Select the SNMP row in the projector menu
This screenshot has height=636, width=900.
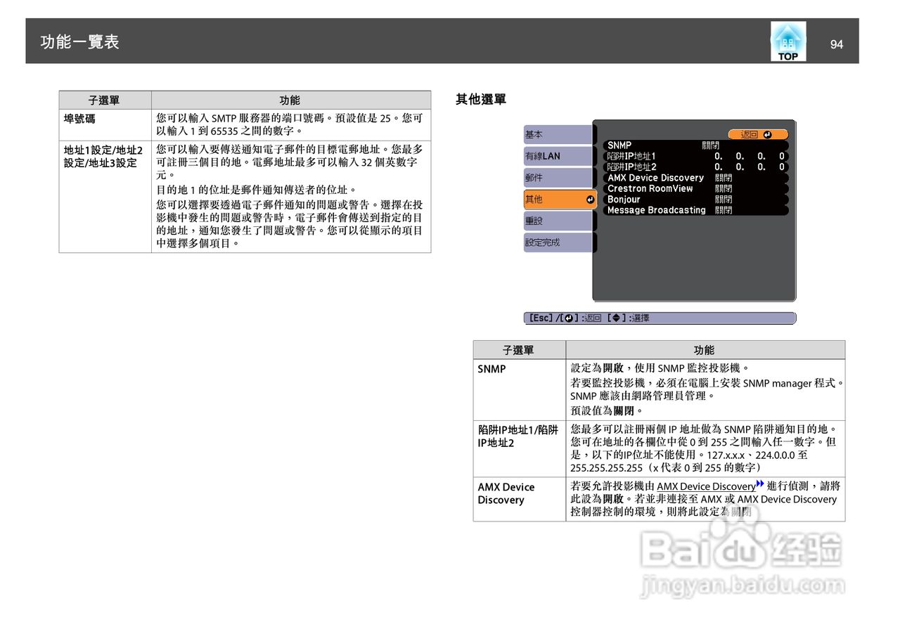point(696,145)
